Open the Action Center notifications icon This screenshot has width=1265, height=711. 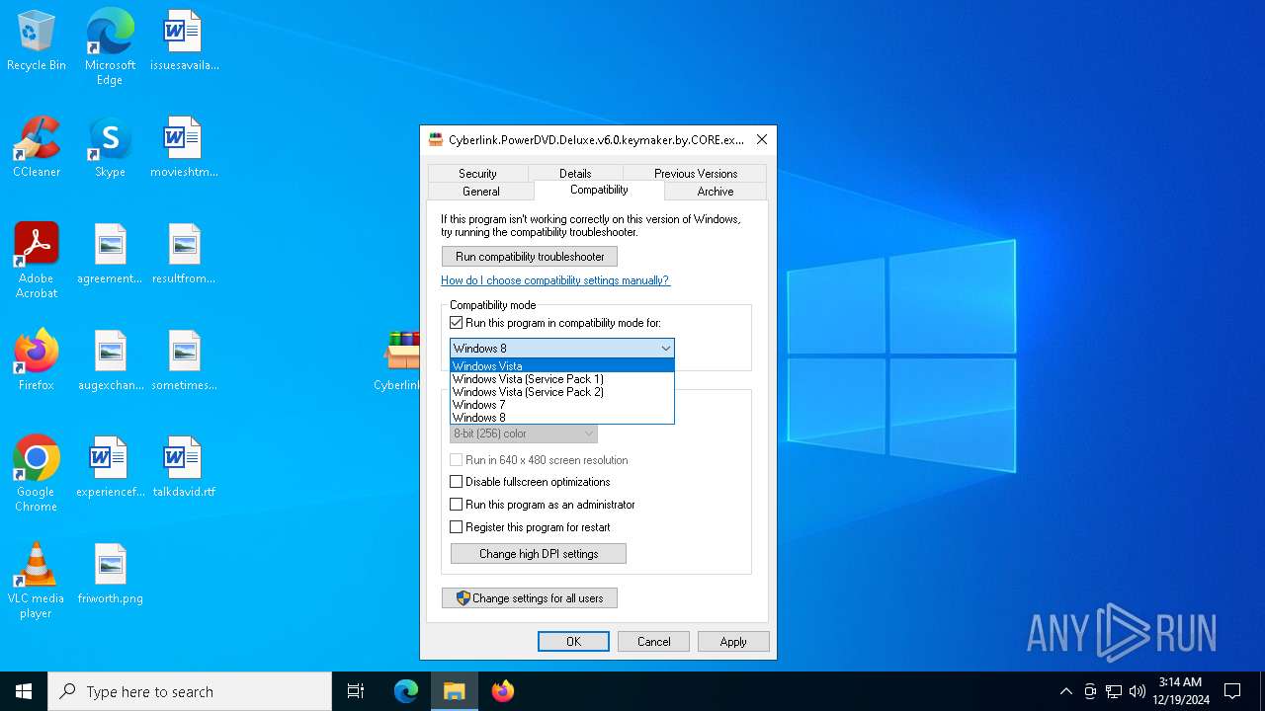pos(1232,691)
